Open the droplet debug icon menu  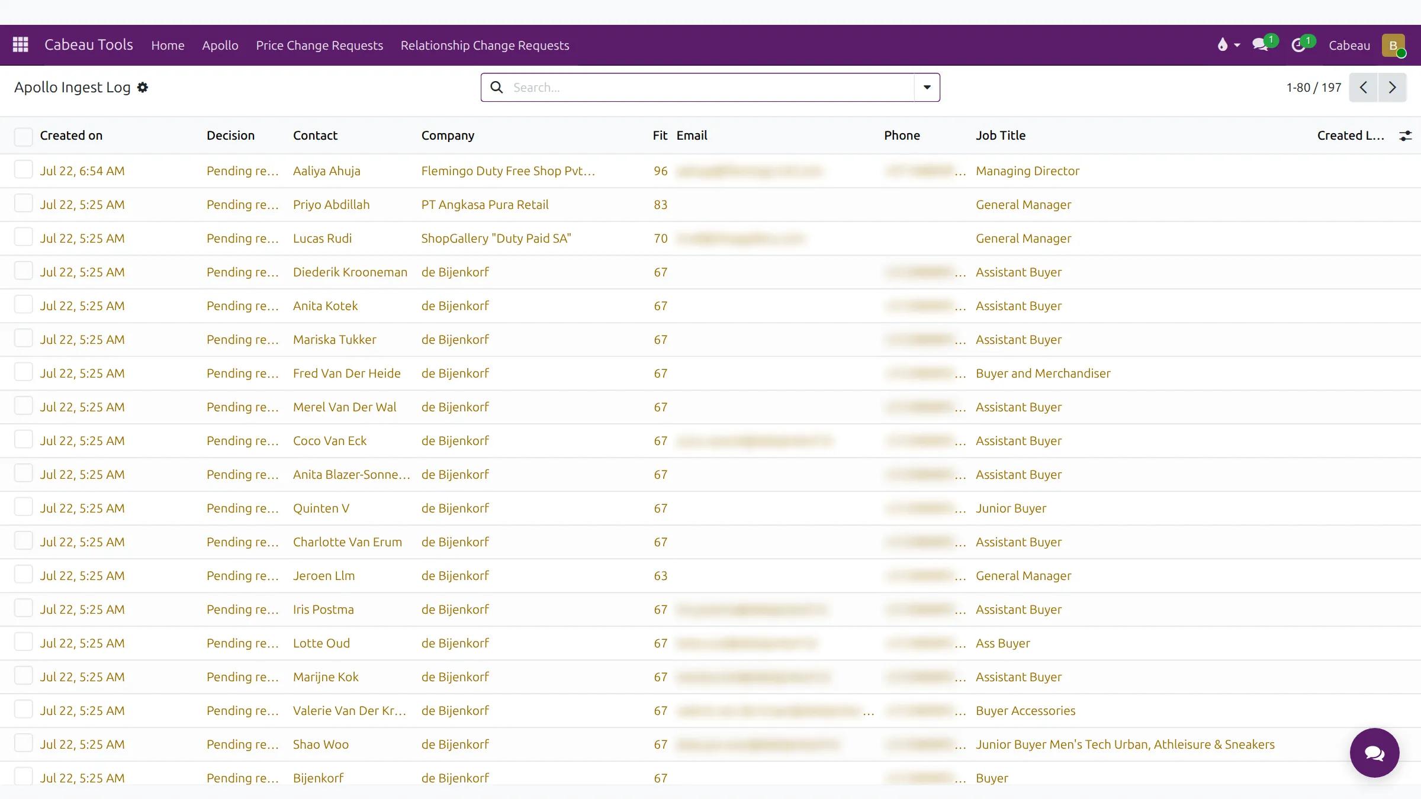coord(1228,45)
